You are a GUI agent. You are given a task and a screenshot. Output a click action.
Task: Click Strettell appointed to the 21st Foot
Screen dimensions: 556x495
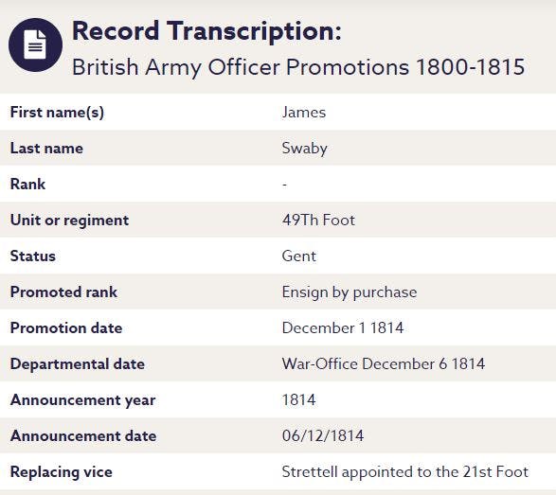coord(405,472)
